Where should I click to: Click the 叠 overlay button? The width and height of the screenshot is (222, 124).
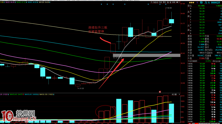[168, 2]
